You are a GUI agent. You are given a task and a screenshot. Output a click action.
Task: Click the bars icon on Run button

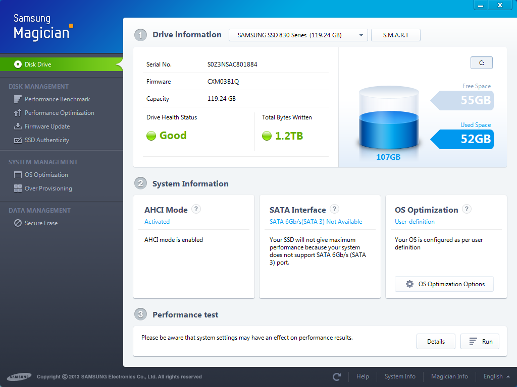(x=473, y=342)
